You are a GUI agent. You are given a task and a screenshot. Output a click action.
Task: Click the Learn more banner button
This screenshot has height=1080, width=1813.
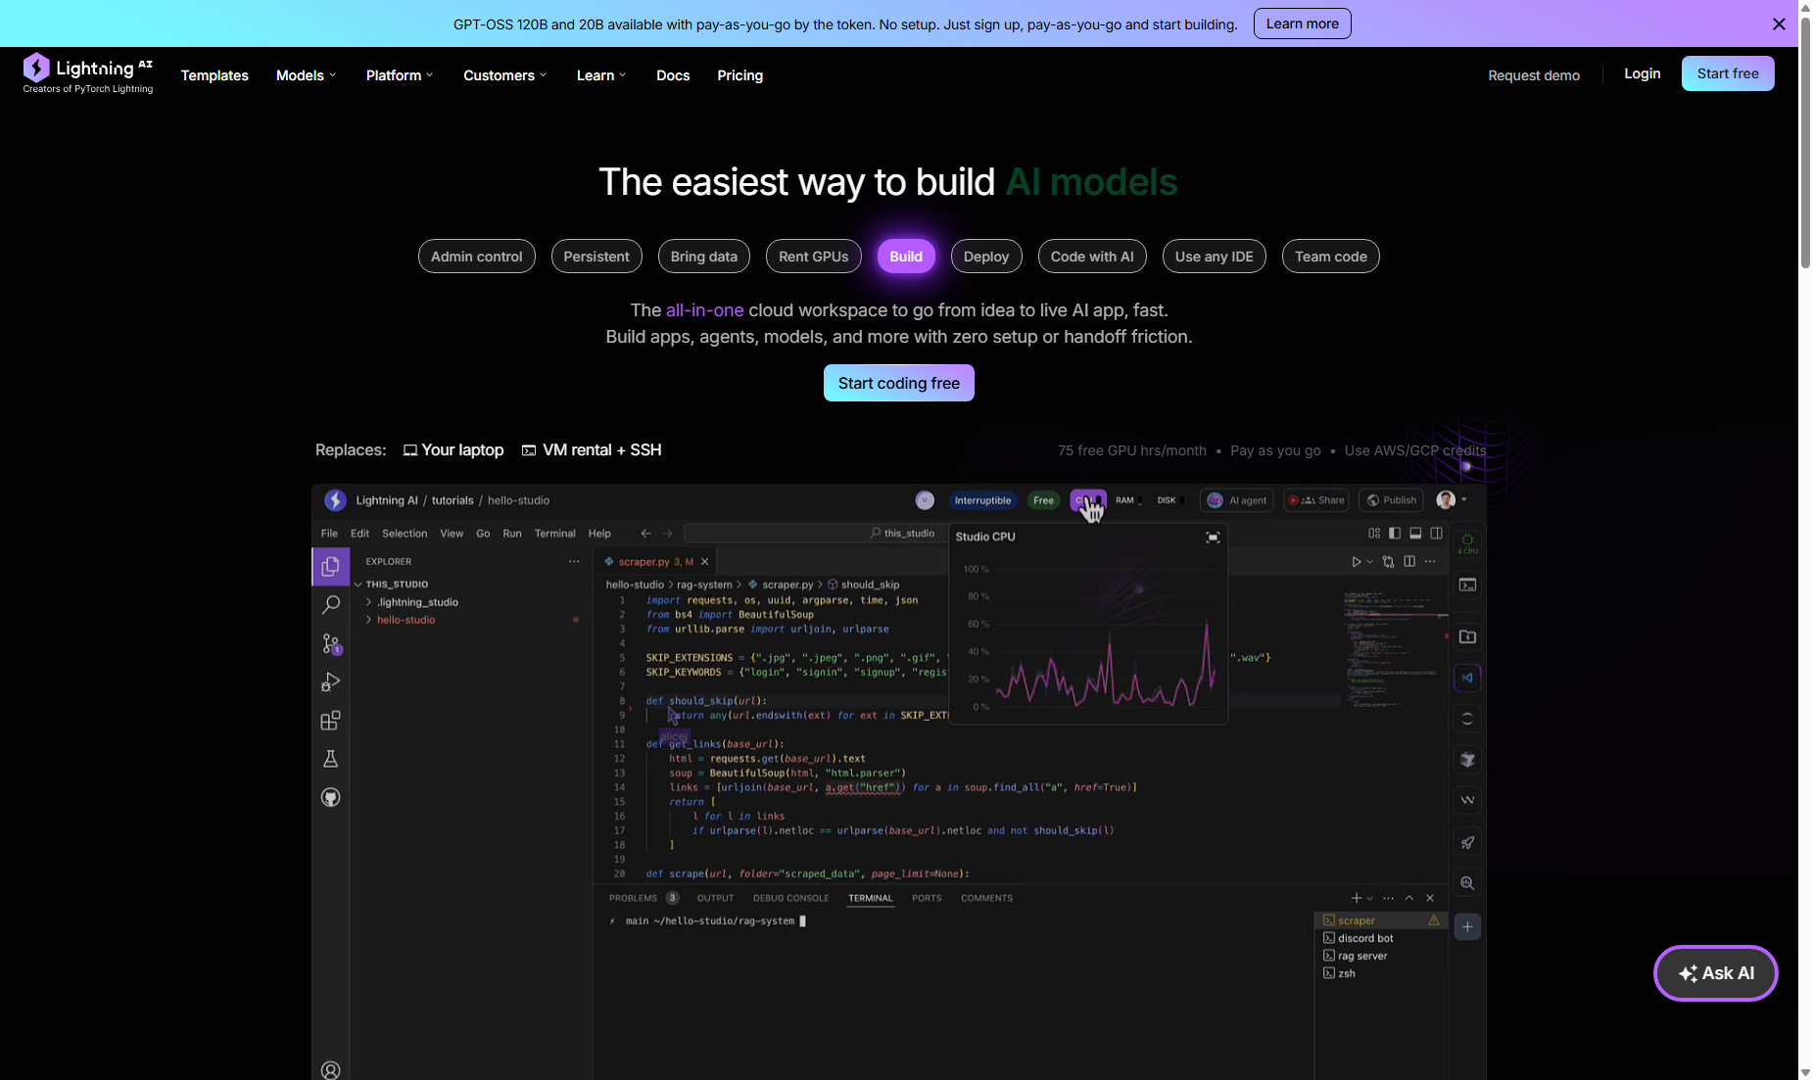pos(1302,23)
